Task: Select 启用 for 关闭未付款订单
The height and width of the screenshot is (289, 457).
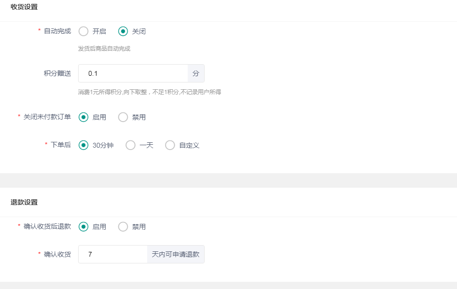Action: pyautogui.click(x=83, y=117)
